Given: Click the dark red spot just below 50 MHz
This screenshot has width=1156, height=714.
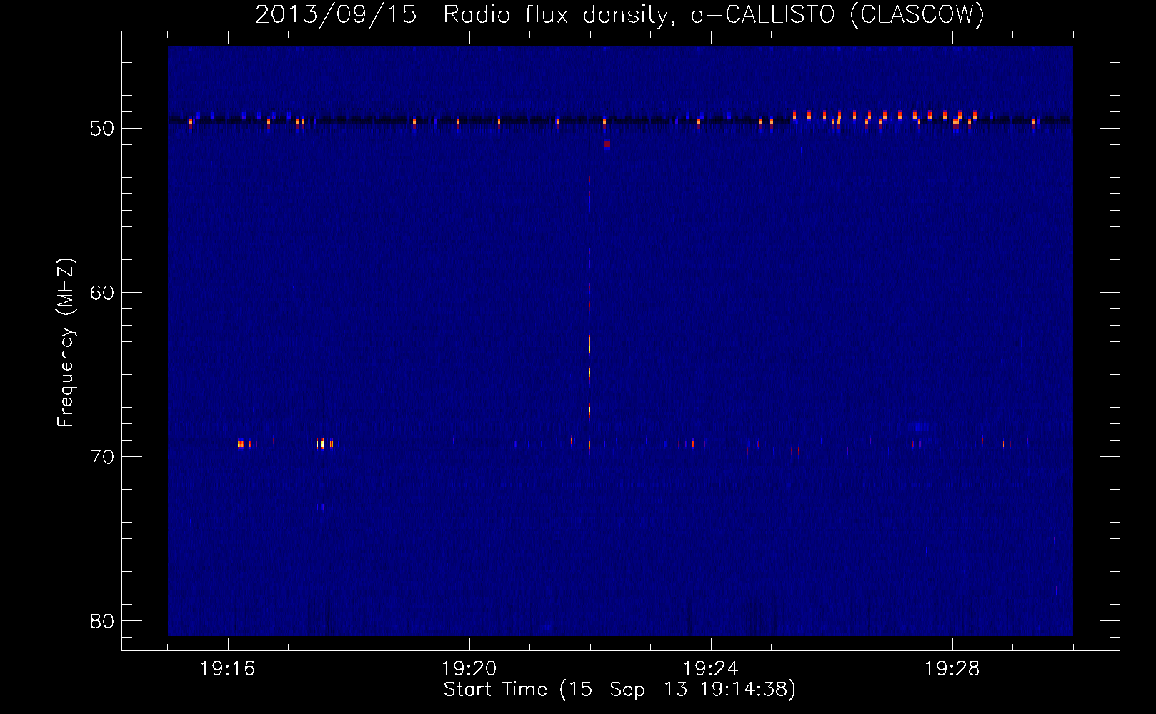Looking at the screenshot, I should pyautogui.click(x=607, y=144).
